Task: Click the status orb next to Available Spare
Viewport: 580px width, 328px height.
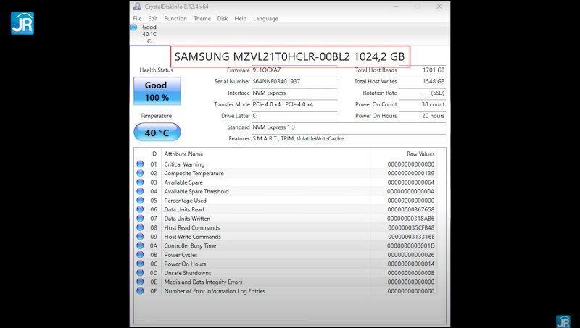Action: tap(140, 182)
